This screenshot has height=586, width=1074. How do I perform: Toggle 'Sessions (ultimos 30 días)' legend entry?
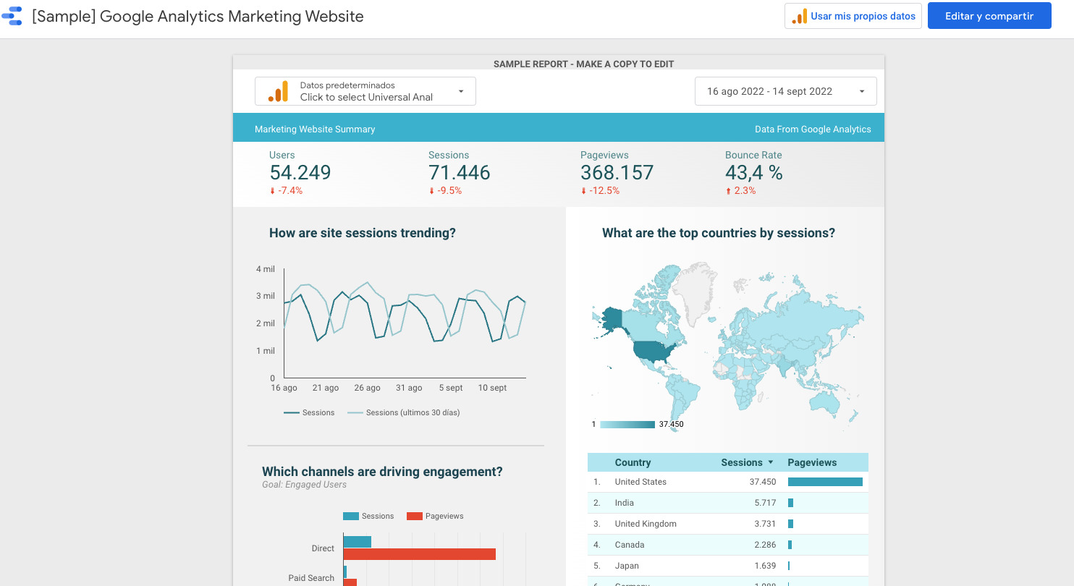pyautogui.click(x=404, y=412)
